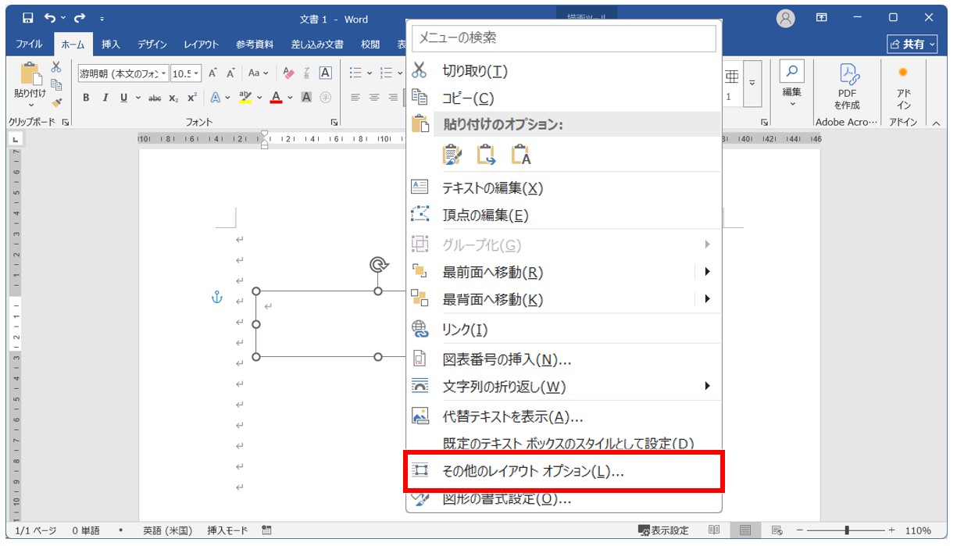Choose keep source formatting paste option

point(452,155)
